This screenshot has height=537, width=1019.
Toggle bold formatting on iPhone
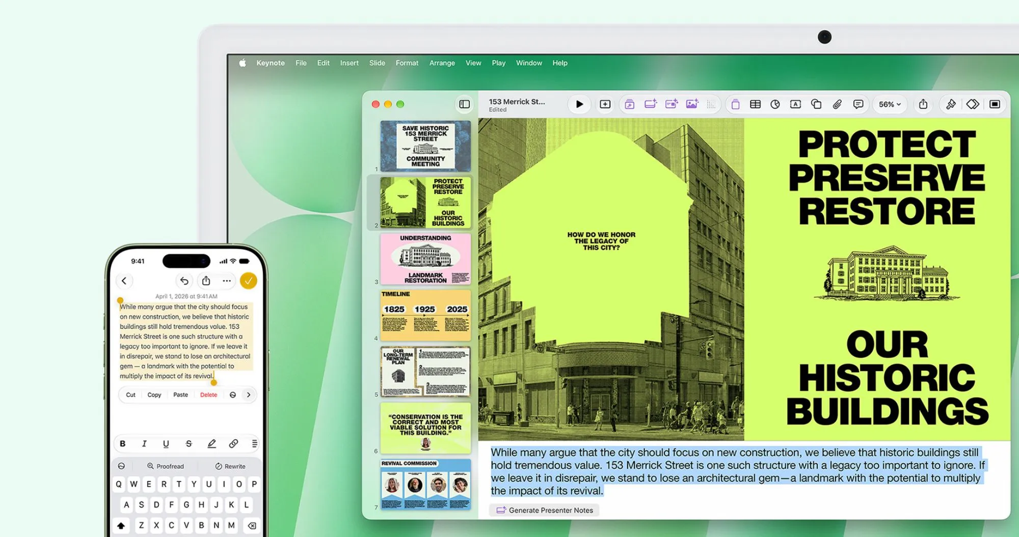(122, 444)
